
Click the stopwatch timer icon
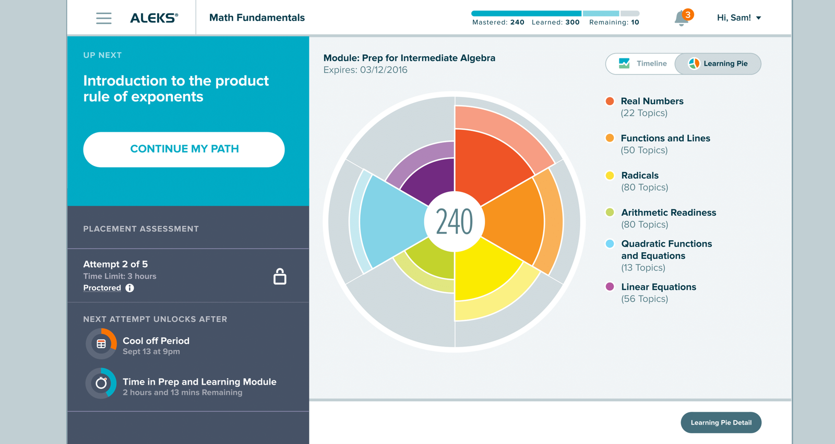pos(101,384)
